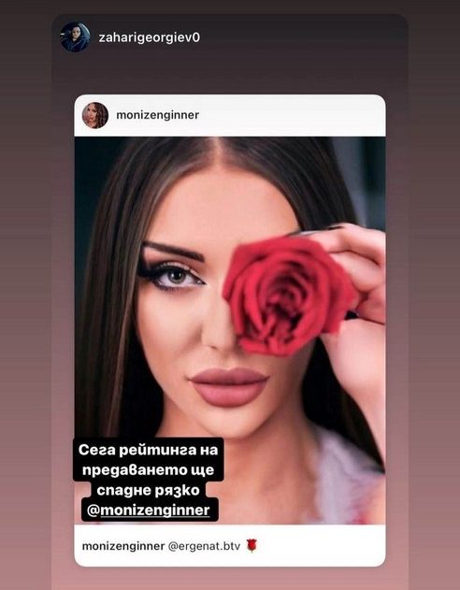Click the red rose in the shared photo

pos(289,294)
